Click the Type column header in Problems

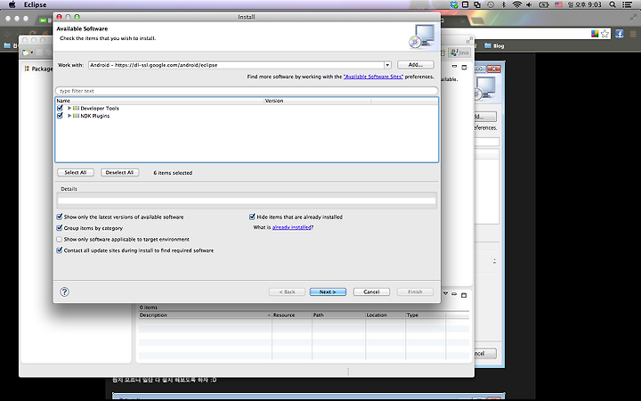point(426,315)
